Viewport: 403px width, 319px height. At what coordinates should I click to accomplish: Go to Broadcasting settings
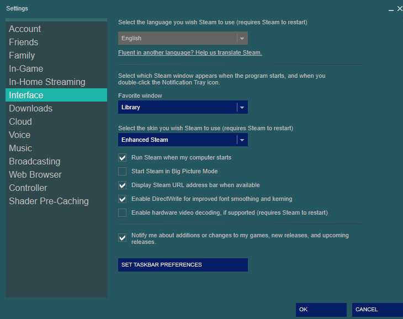(56, 161)
